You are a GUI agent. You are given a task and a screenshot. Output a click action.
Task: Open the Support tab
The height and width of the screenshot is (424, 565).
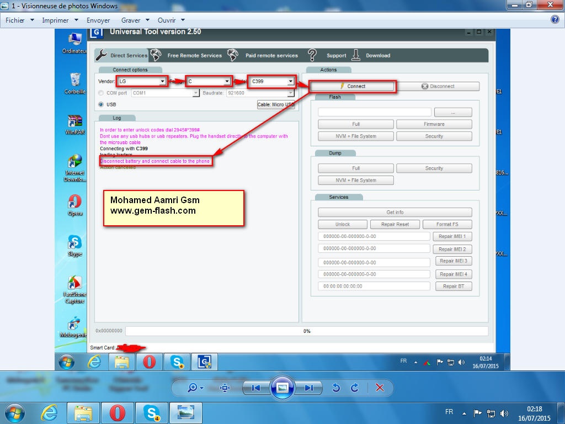[x=327, y=55]
